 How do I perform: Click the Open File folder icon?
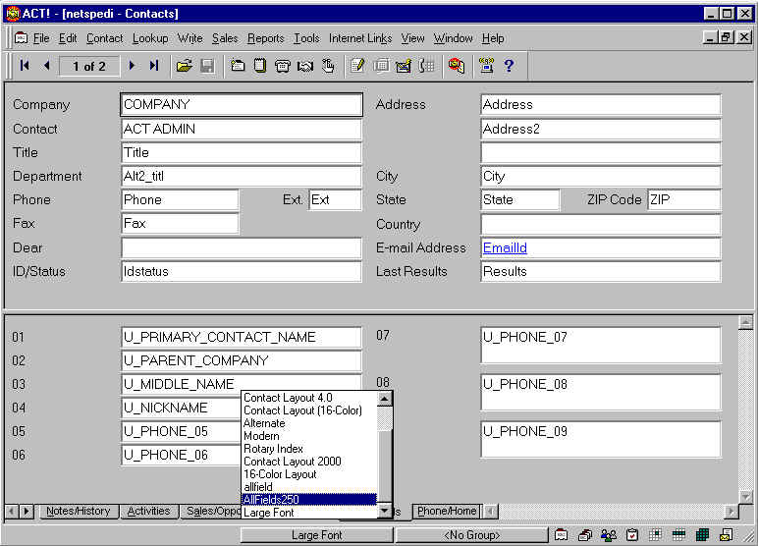tap(185, 65)
